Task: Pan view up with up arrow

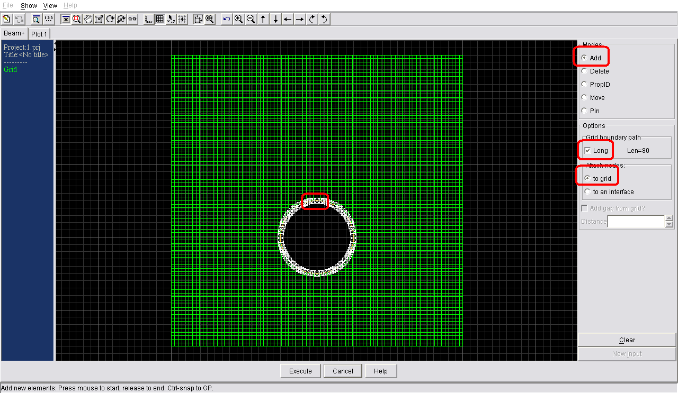Action: pyautogui.click(x=263, y=19)
